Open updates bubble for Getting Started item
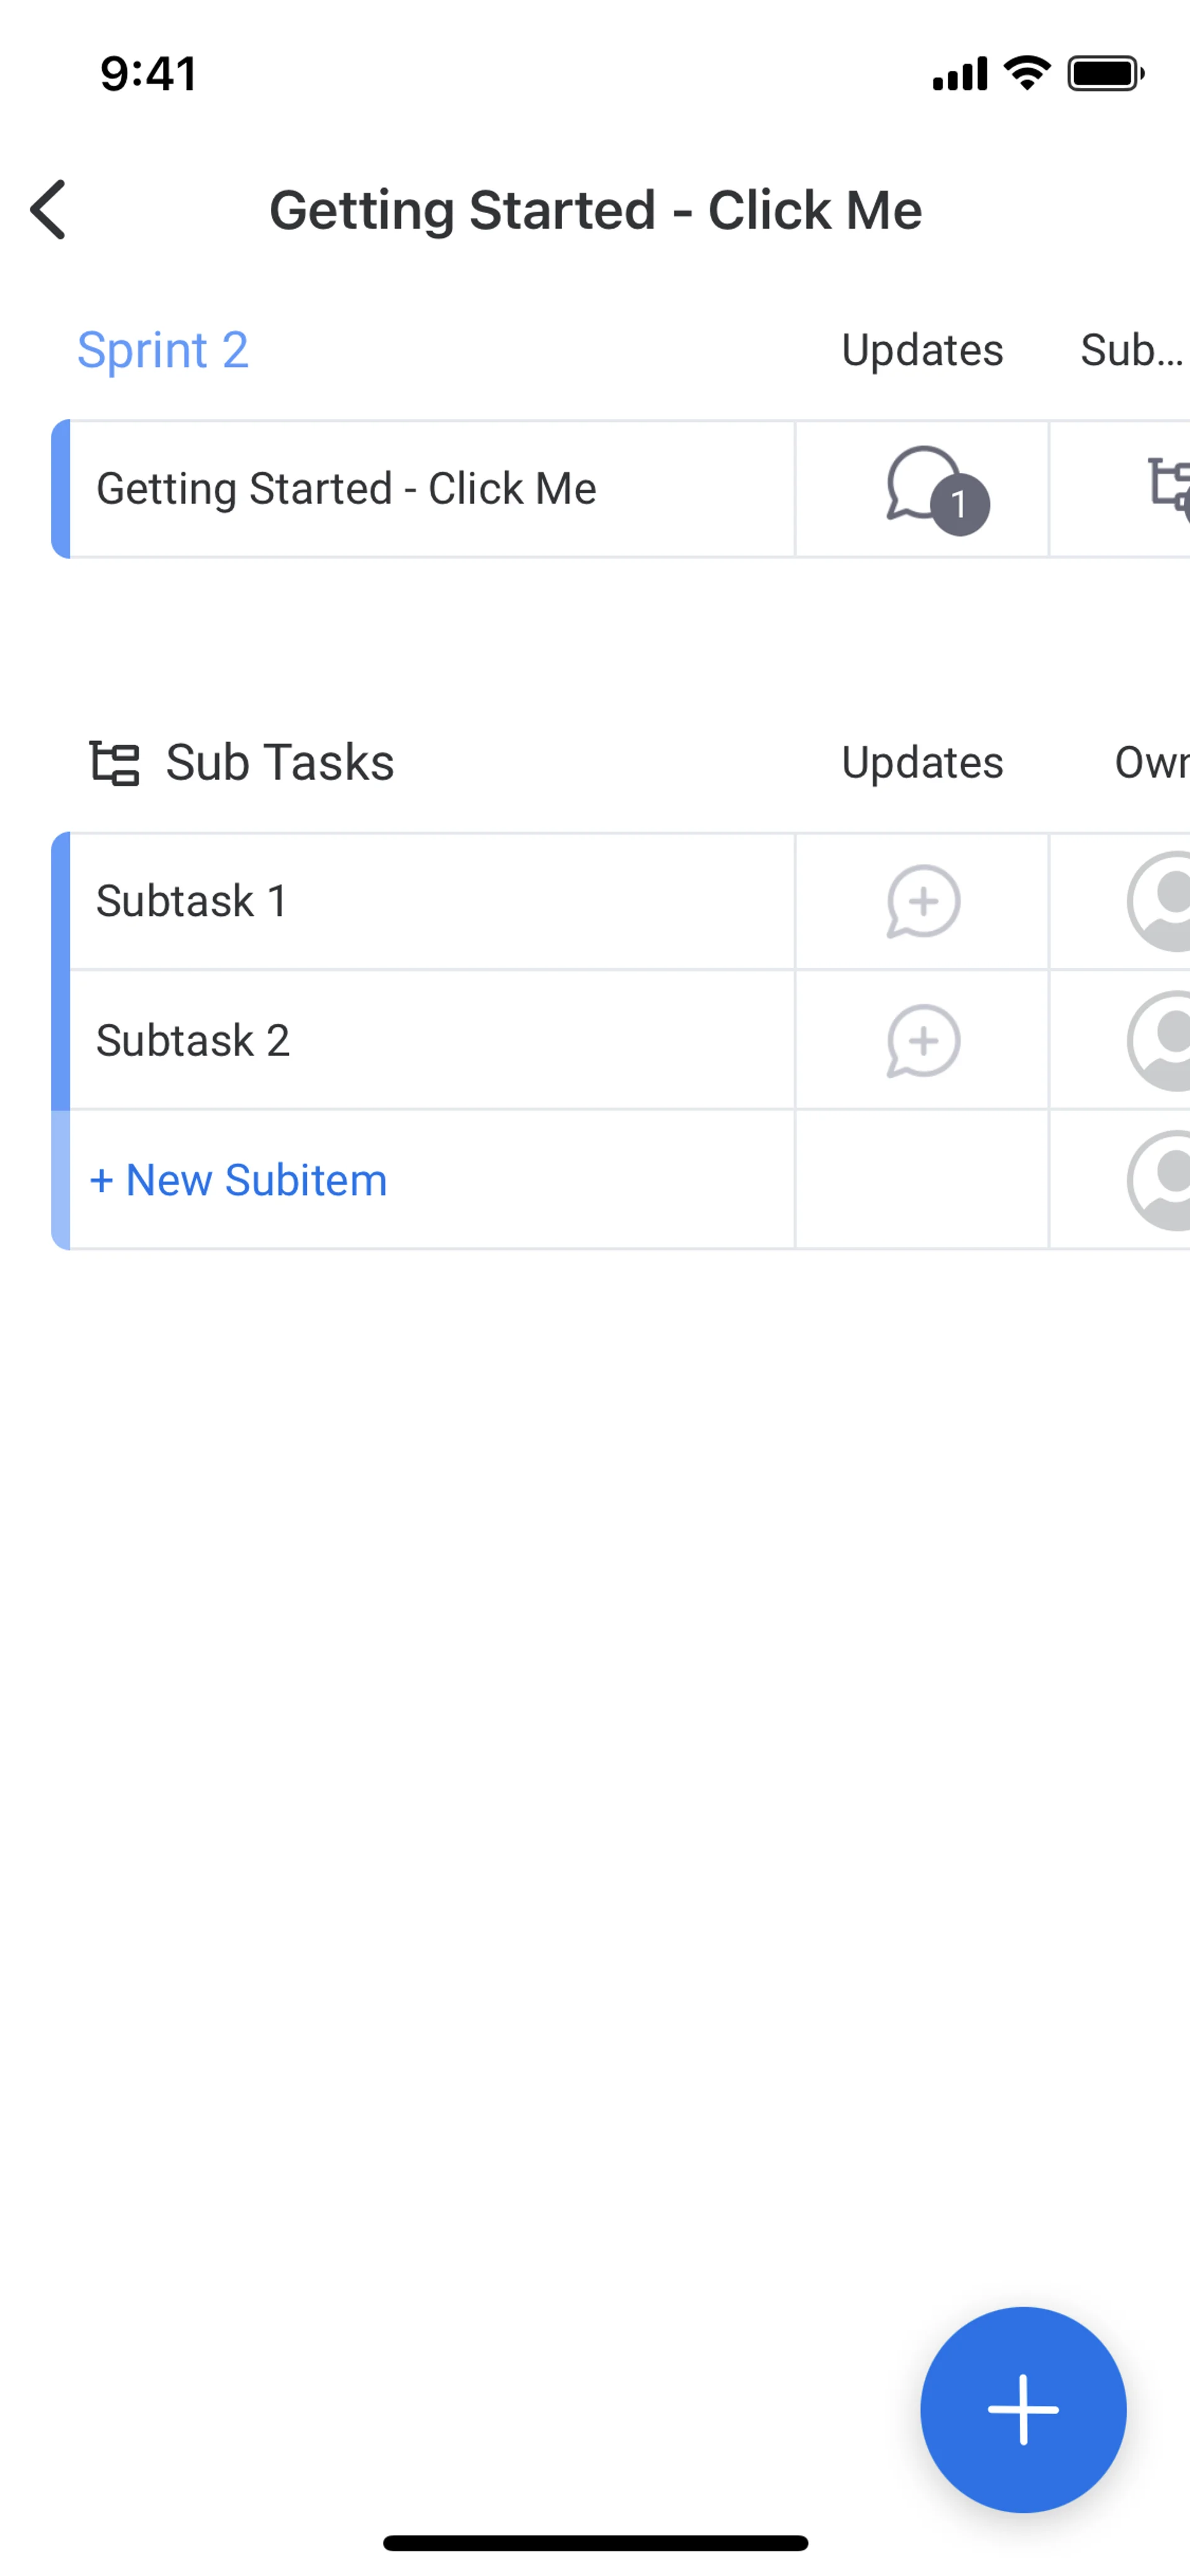Screen dimensions: 1190x2576 point(926,488)
